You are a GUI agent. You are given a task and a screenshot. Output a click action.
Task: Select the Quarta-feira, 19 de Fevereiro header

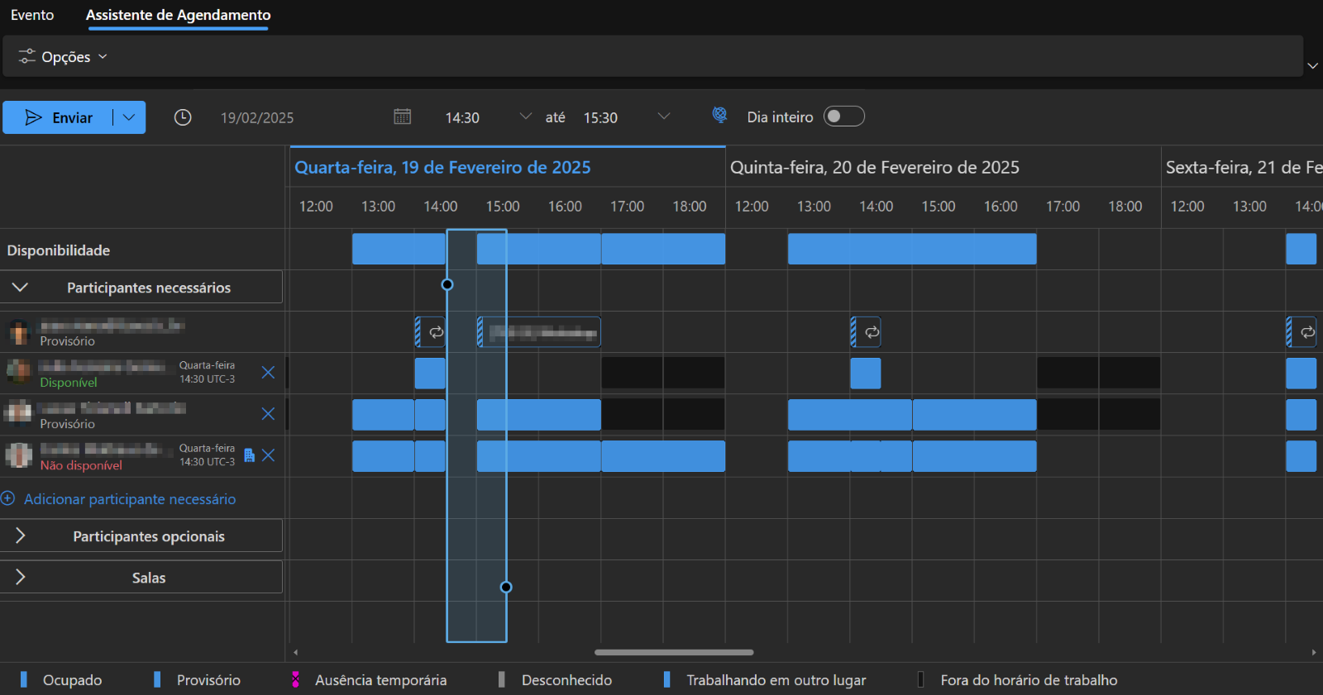443,167
